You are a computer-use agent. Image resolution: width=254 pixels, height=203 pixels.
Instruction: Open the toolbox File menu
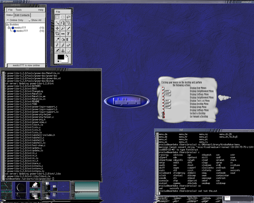click(x=58, y=12)
